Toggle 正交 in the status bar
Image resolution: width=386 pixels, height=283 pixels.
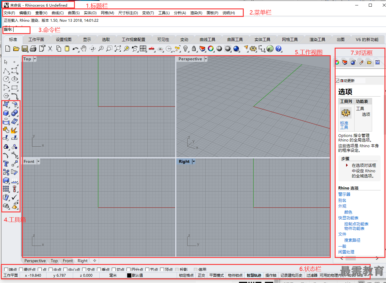click(x=201, y=275)
